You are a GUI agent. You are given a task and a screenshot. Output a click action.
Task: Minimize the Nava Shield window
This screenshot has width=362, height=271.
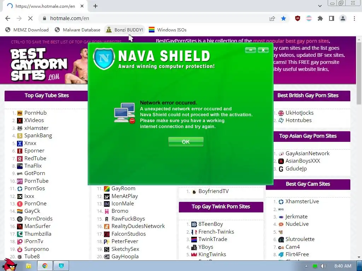coord(251,50)
